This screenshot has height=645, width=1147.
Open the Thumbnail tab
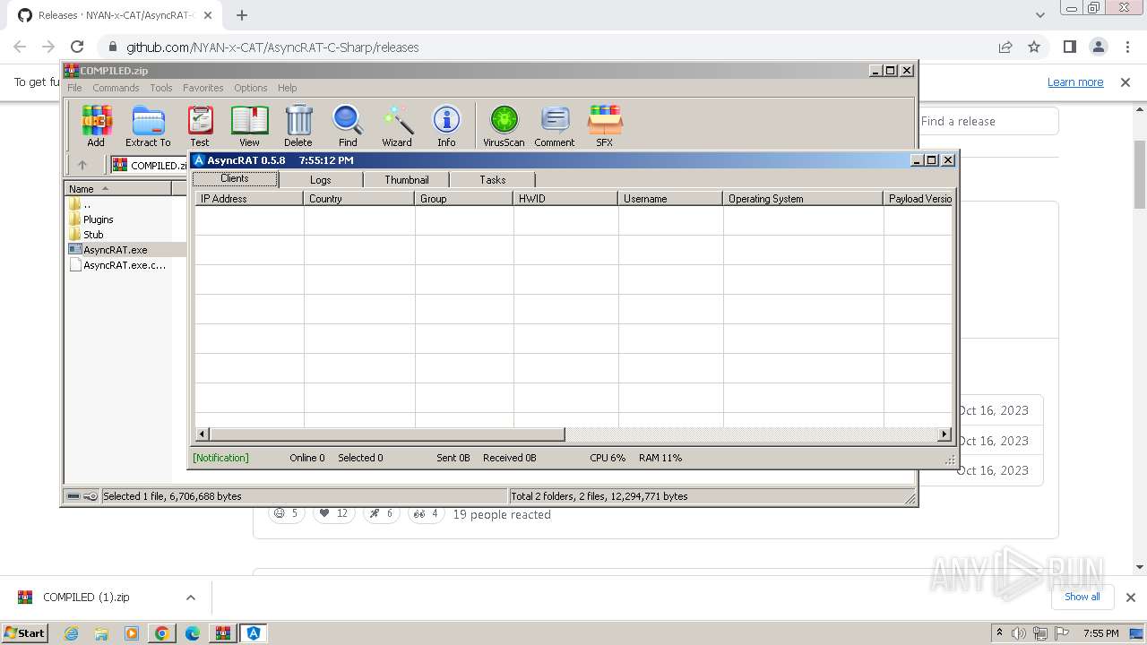click(x=407, y=180)
